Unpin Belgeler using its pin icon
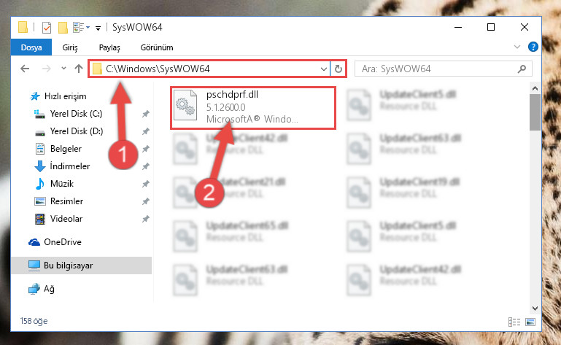Viewport: 561px width, 345px height. (x=145, y=149)
